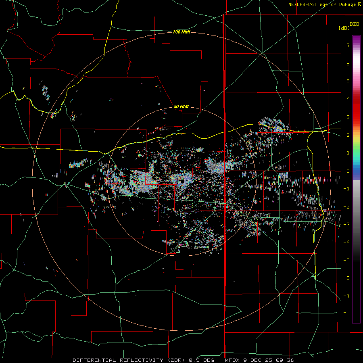Click the [dB] unit label
Screen dimensions: 363x363
344,28
